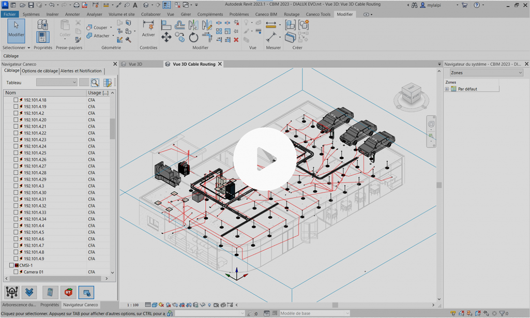Tick the checkbox for 192.101.4.26
The width and height of the screenshot is (530, 318).
(x=16, y=160)
